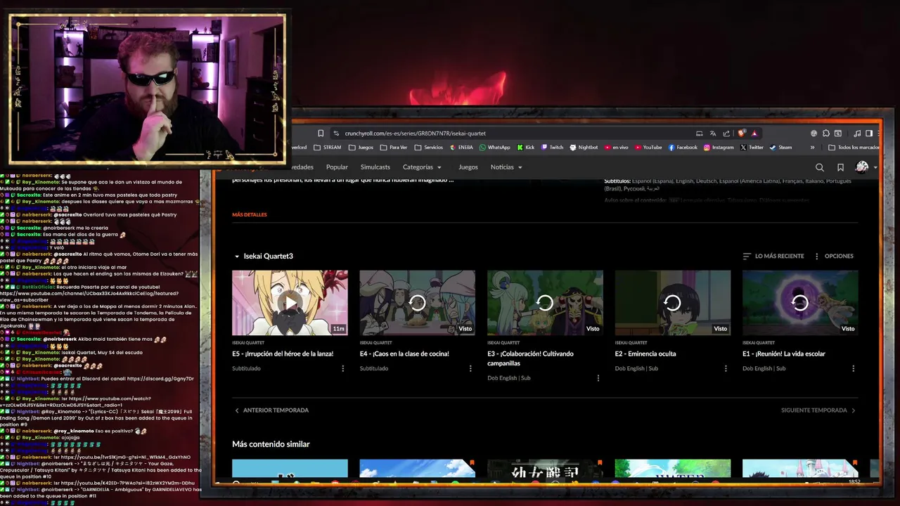Replay episode E2 using its circular arrow
Screen dimensions: 900x506
672,303
